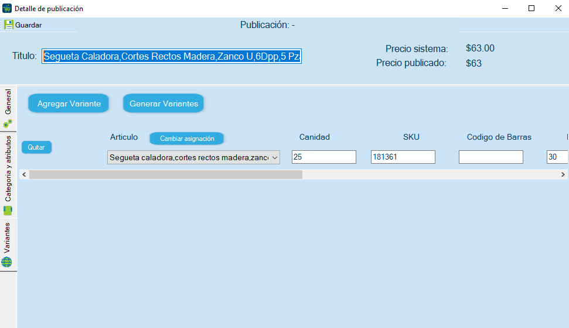
Task: Click the Quitar button
Action: [x=36, y=147]
